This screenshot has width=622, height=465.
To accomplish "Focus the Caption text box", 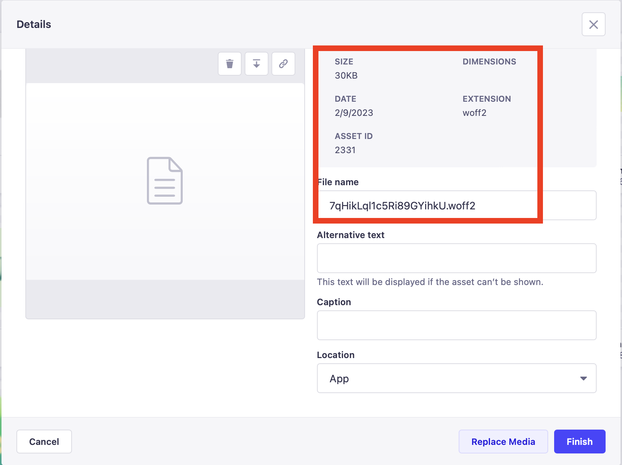I will [x=456, y=325].
